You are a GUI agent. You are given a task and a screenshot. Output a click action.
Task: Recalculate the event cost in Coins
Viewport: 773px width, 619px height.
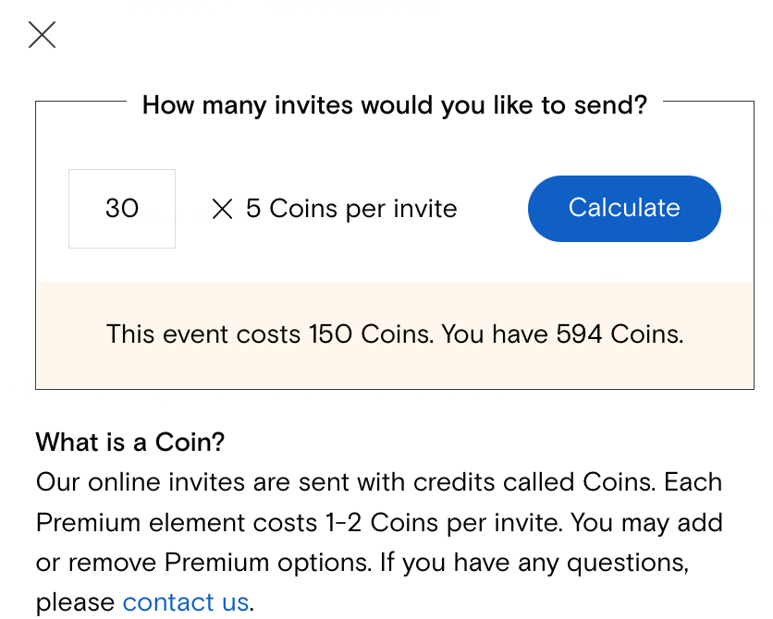624,208
